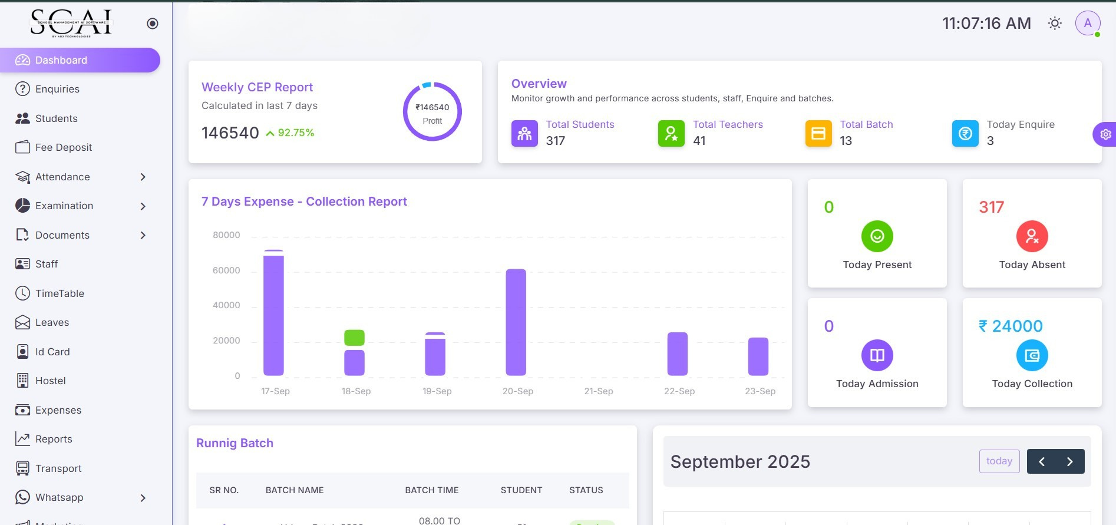Expand the Attendance submenu chevron

point(143,177)
